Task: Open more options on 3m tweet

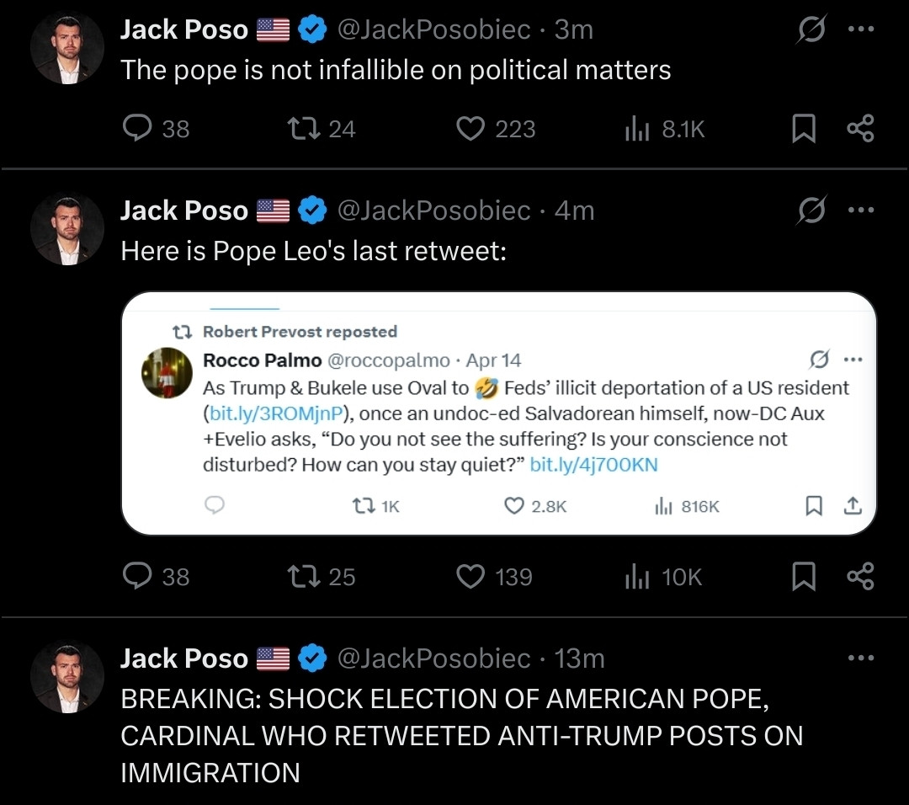Action: (x=860, y=29)
